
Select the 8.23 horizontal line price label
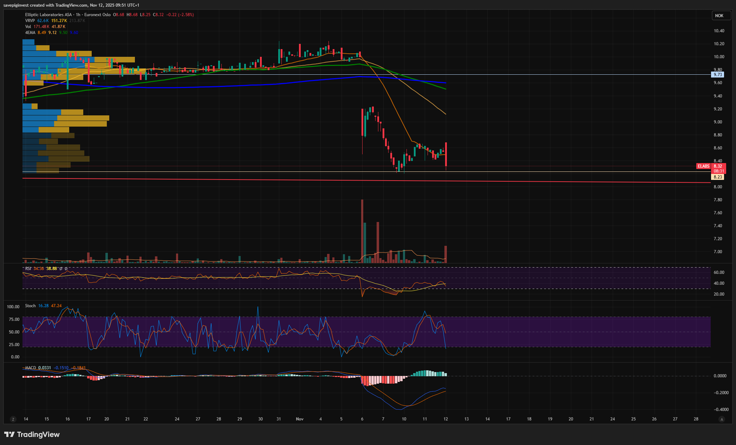718,177
